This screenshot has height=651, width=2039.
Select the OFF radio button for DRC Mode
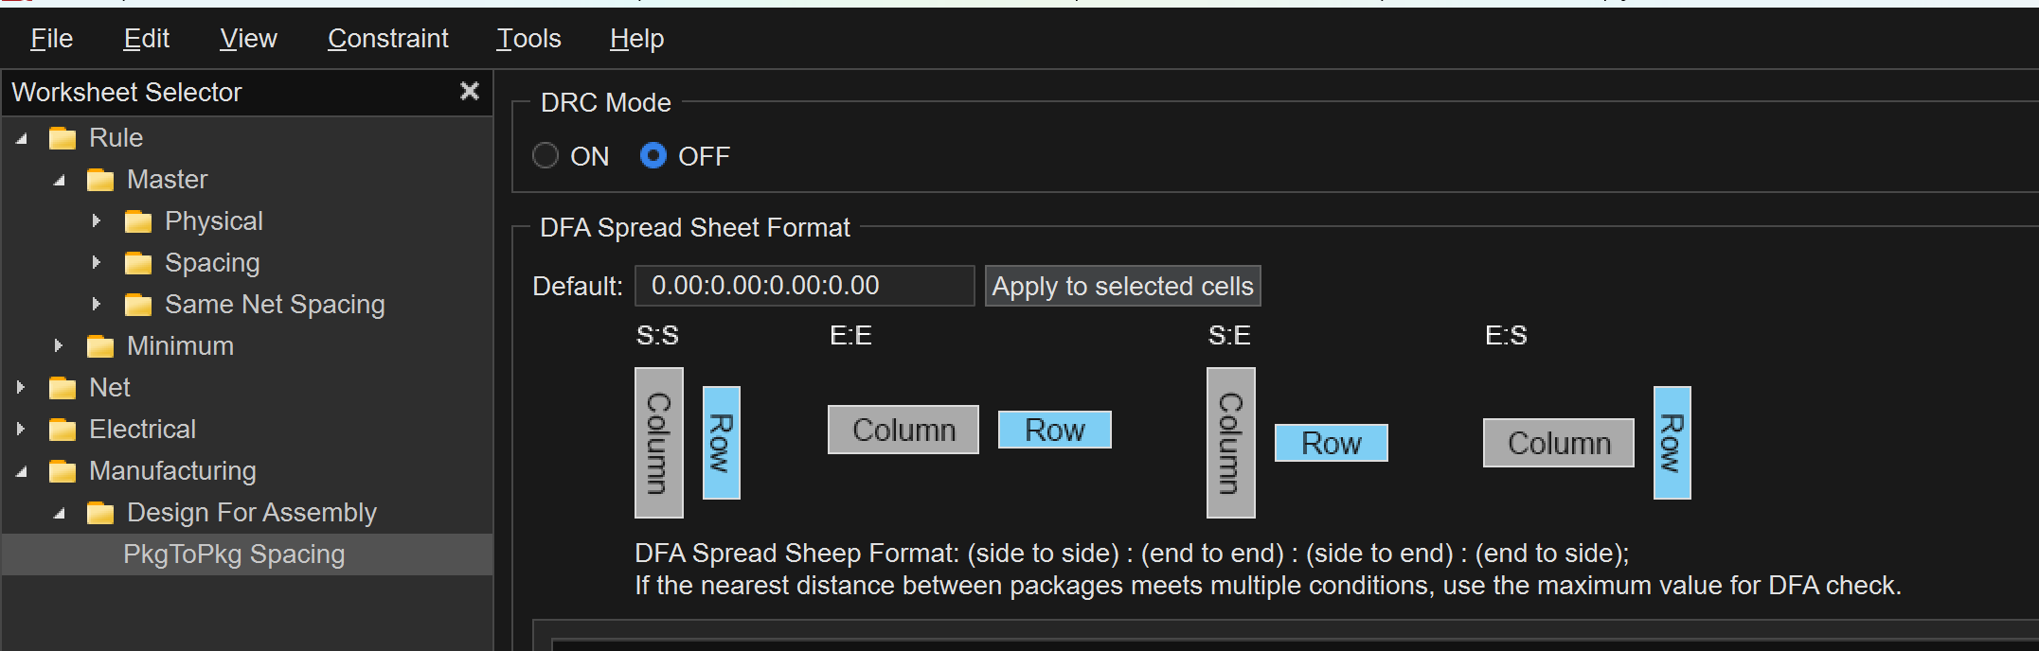pos(653,156)
